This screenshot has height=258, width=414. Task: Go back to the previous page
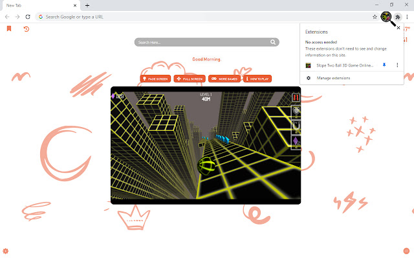7,17
